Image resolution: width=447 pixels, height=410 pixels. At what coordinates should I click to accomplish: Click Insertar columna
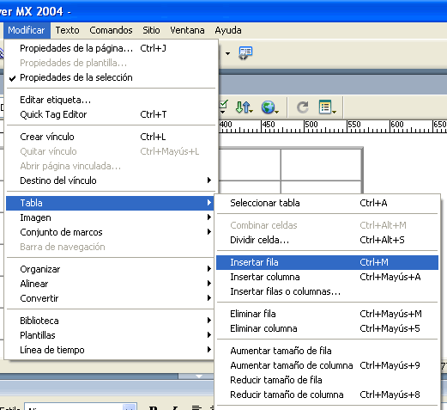(x=327, y=277)
